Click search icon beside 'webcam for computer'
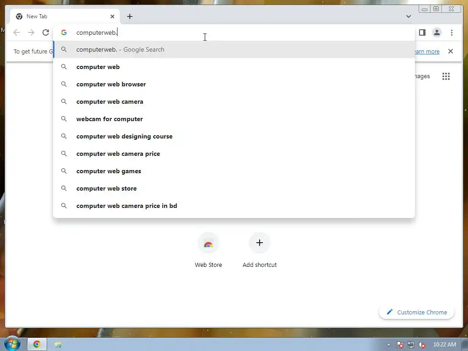Screen dimensions: 468x351 (x=64, y=119)
